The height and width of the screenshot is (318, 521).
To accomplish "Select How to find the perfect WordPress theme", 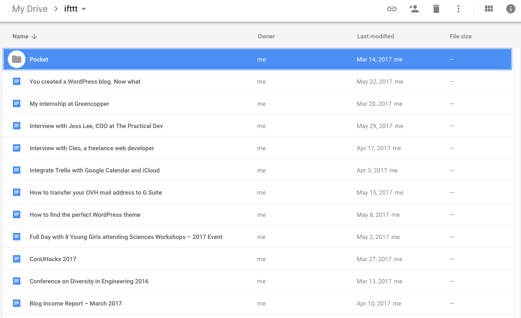I will pos(258,215).
